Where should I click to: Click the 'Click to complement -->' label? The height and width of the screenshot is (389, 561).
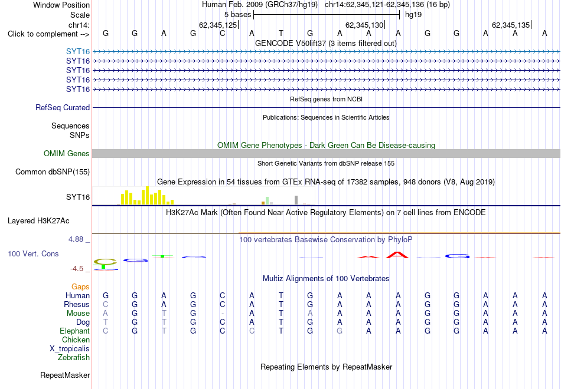[48, 34]
